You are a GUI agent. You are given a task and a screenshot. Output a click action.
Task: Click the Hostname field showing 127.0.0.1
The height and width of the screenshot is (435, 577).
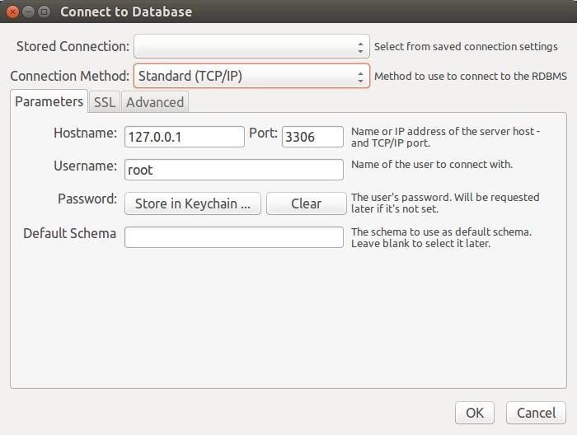click(185, 137)
